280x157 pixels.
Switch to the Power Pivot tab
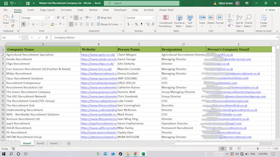pos(166,10)
